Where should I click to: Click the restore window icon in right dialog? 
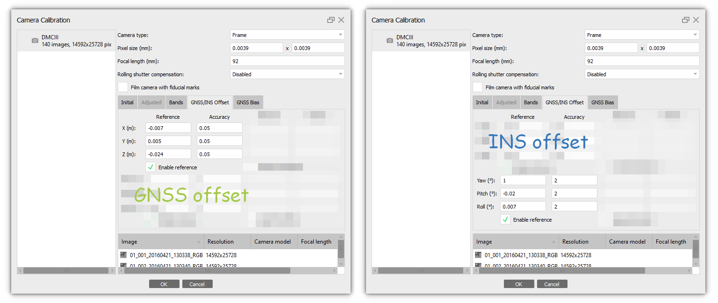click(685, 20)
